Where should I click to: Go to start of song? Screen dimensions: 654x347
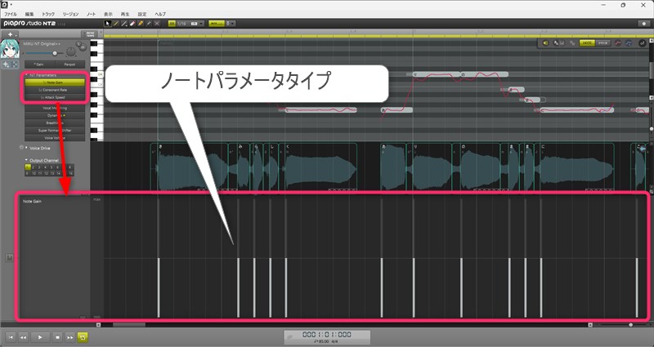(x=11, y=337)
